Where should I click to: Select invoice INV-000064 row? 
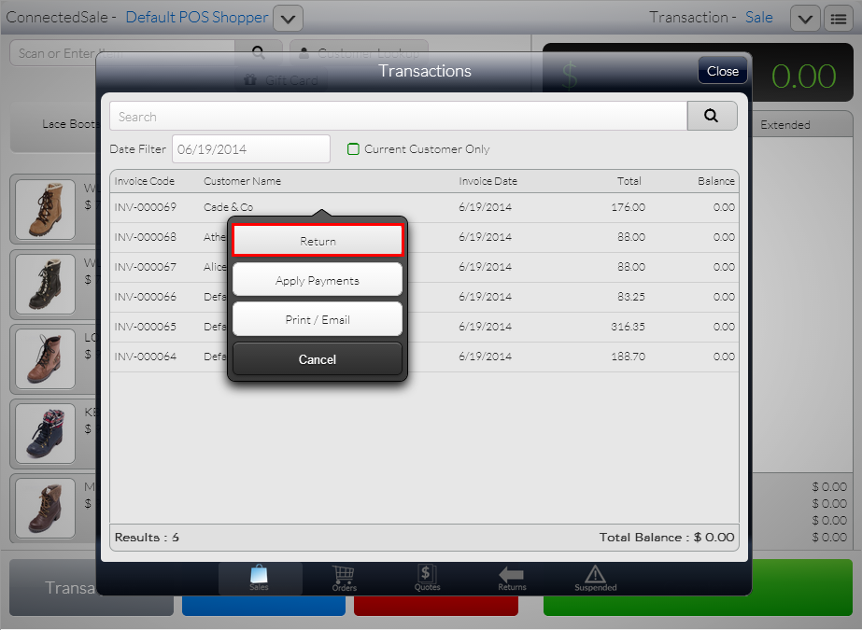[424, 357]
